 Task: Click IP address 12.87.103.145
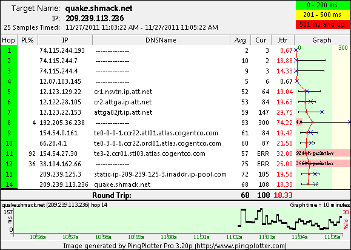pos(60,81)
